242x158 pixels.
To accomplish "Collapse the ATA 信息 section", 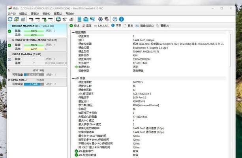I will (x=73, y=78).
